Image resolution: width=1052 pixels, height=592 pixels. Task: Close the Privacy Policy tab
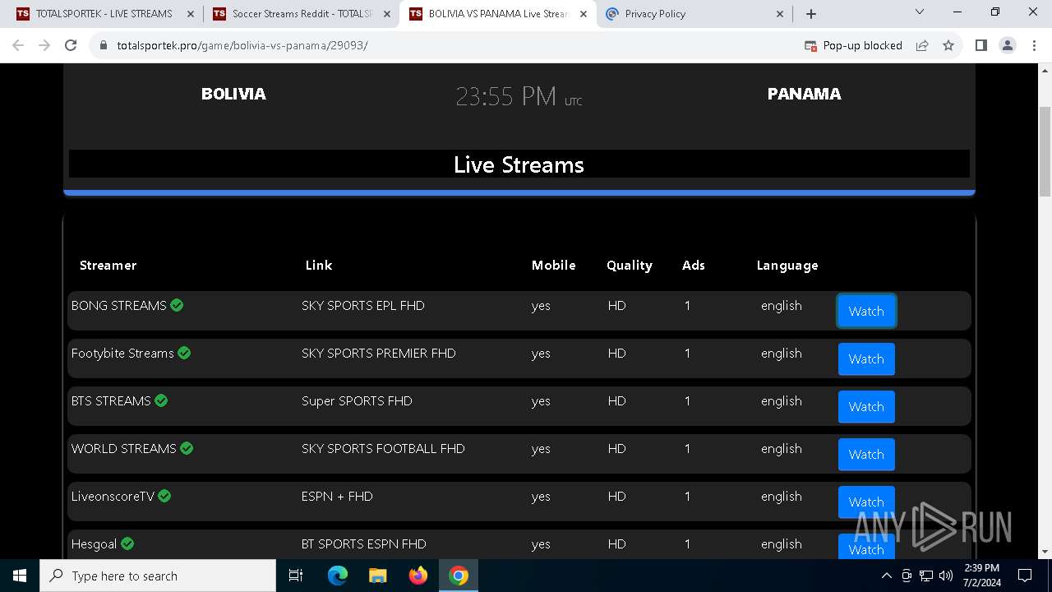[779, 14]
